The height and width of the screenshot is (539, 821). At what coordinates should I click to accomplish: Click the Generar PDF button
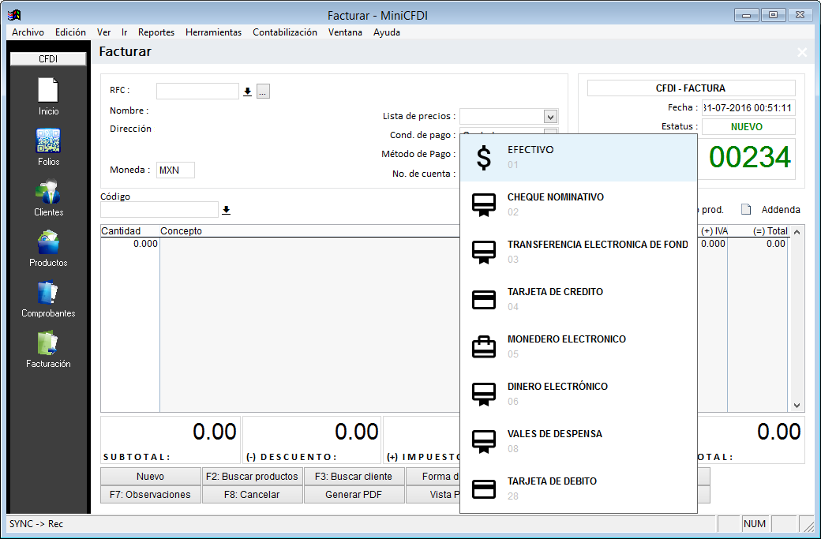pos(354,495)
